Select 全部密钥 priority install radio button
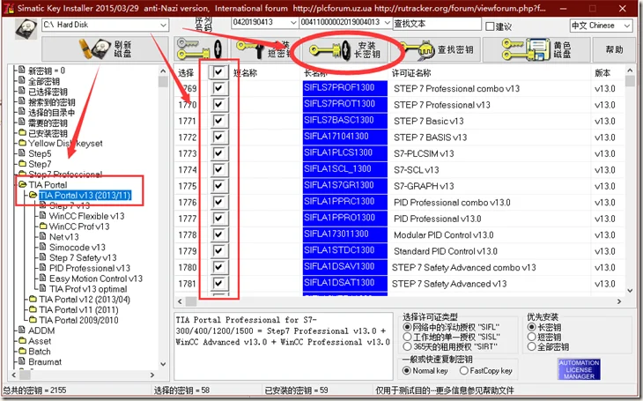Screen dimensions: 643x401 click(x=531, y=347)
